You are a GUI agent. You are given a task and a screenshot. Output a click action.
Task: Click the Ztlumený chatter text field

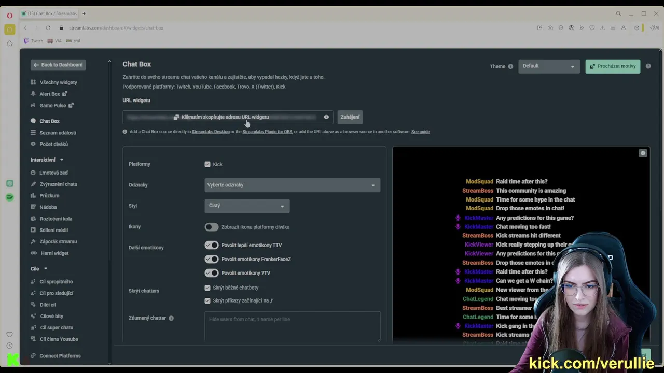[292, 326]
